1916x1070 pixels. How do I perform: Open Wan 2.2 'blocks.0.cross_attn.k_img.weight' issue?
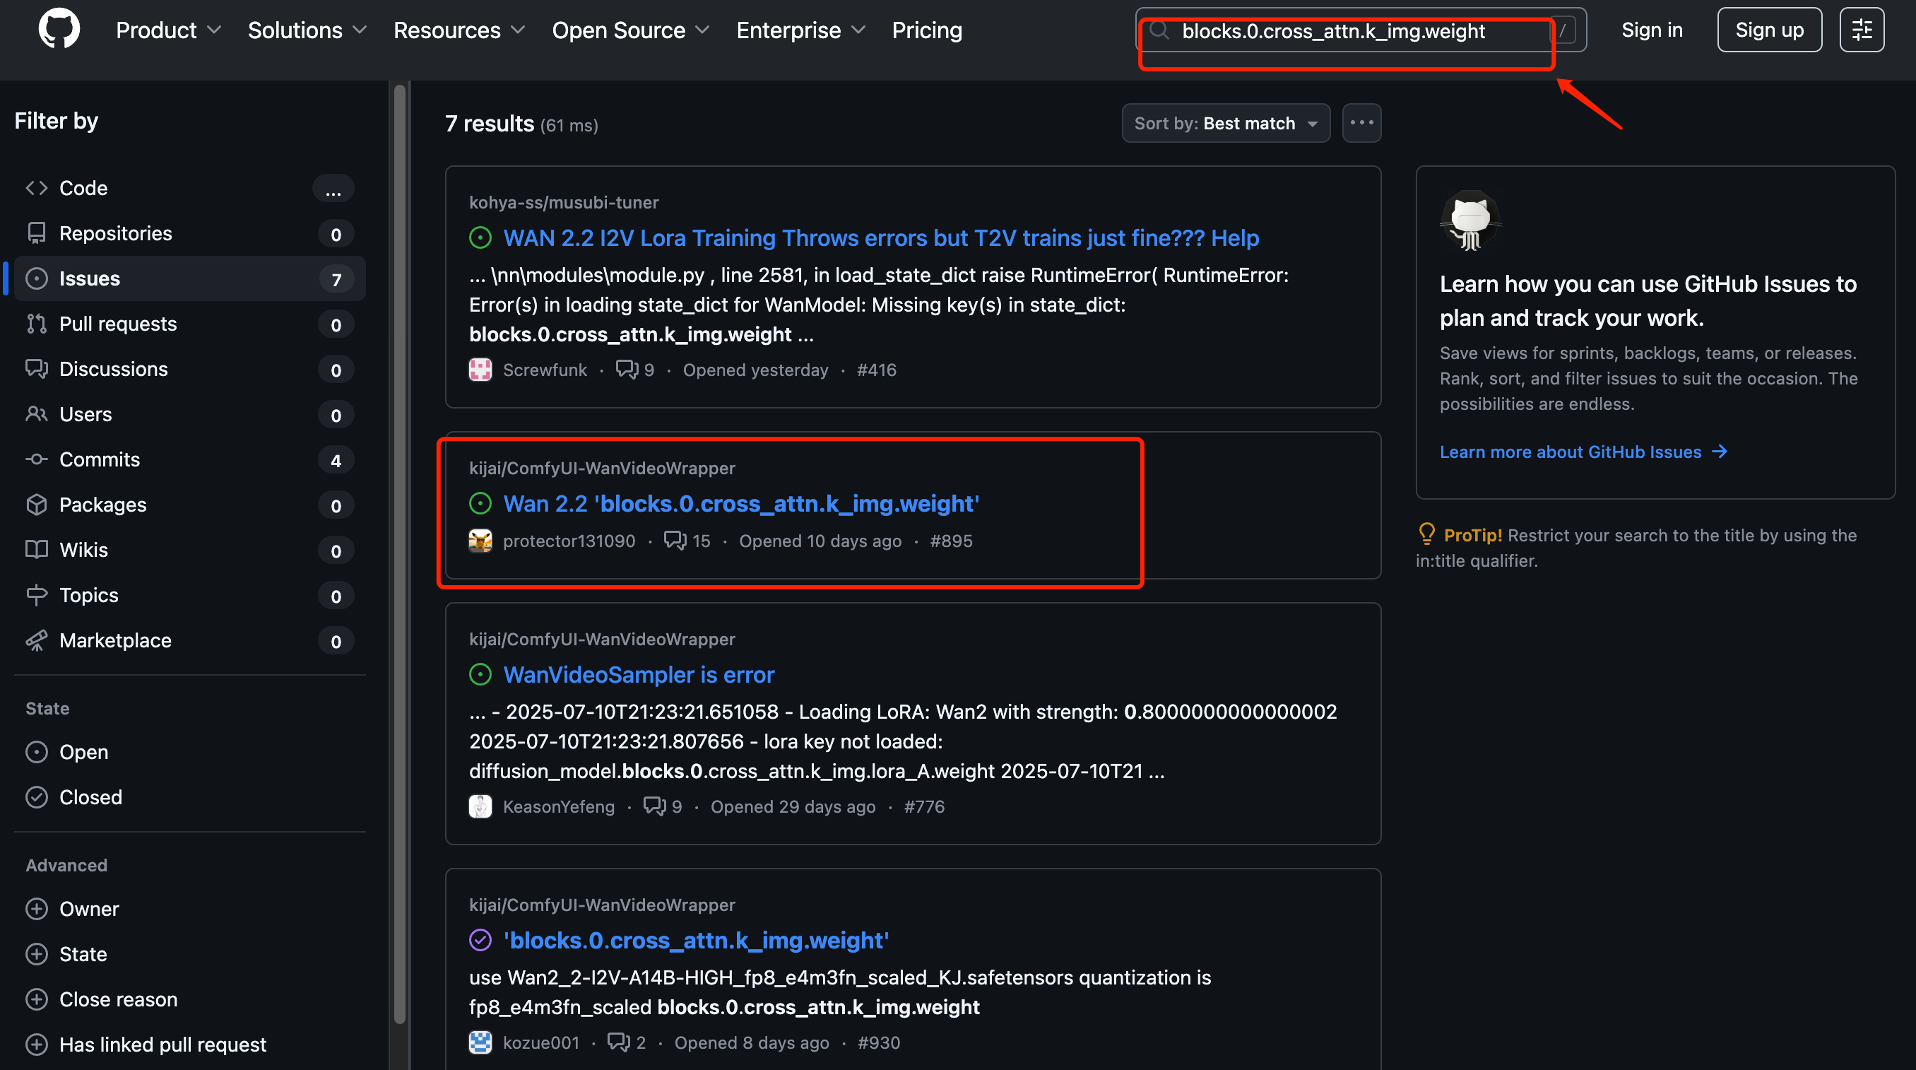pos(742,504)
